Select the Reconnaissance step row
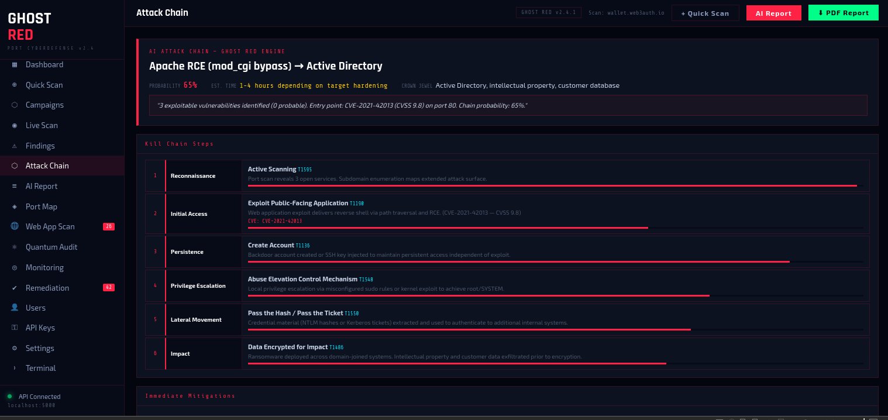This screenshot has width=888, height=420. pyautogui.click(x=507, y=175)
